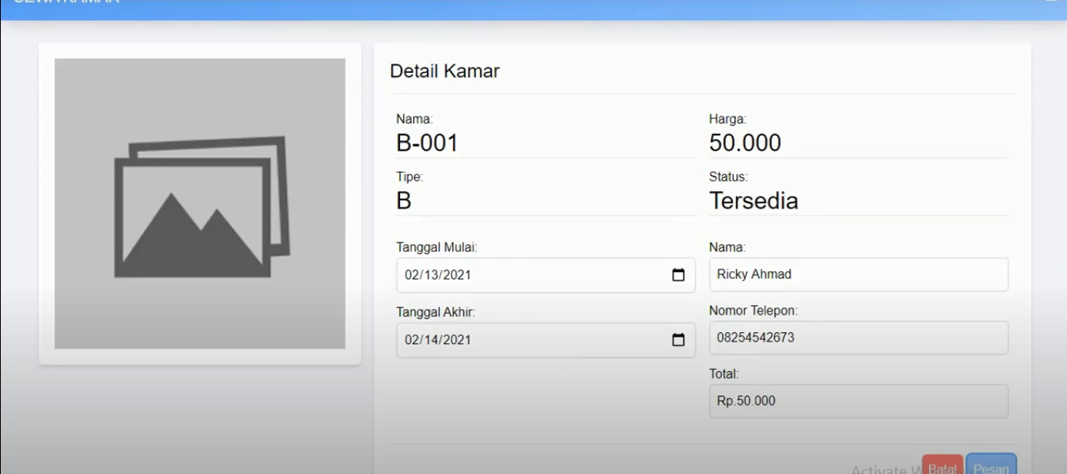
Task: Click the Tanggal Mulai label
Action: coord(436,247)
